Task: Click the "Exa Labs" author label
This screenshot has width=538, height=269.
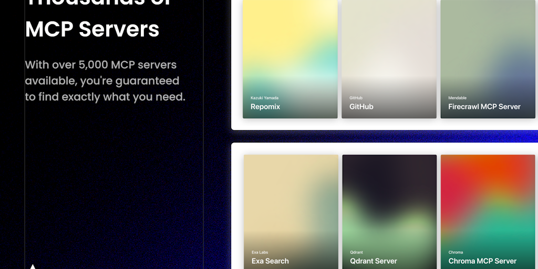Action: tap(260, 252)
